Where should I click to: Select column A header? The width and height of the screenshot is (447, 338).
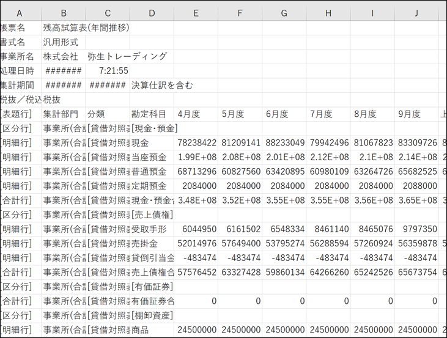20,13
